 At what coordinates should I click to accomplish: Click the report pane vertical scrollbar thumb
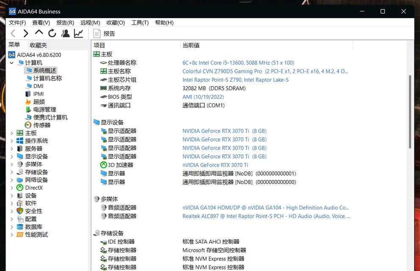pos(409,112)
